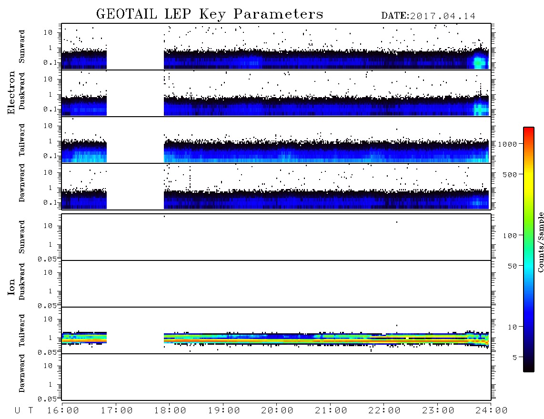This screenshot has width=544, height=419.
Task: Click the "0.1" tick on Electron Sunward axis
Action: click(49, 62)
